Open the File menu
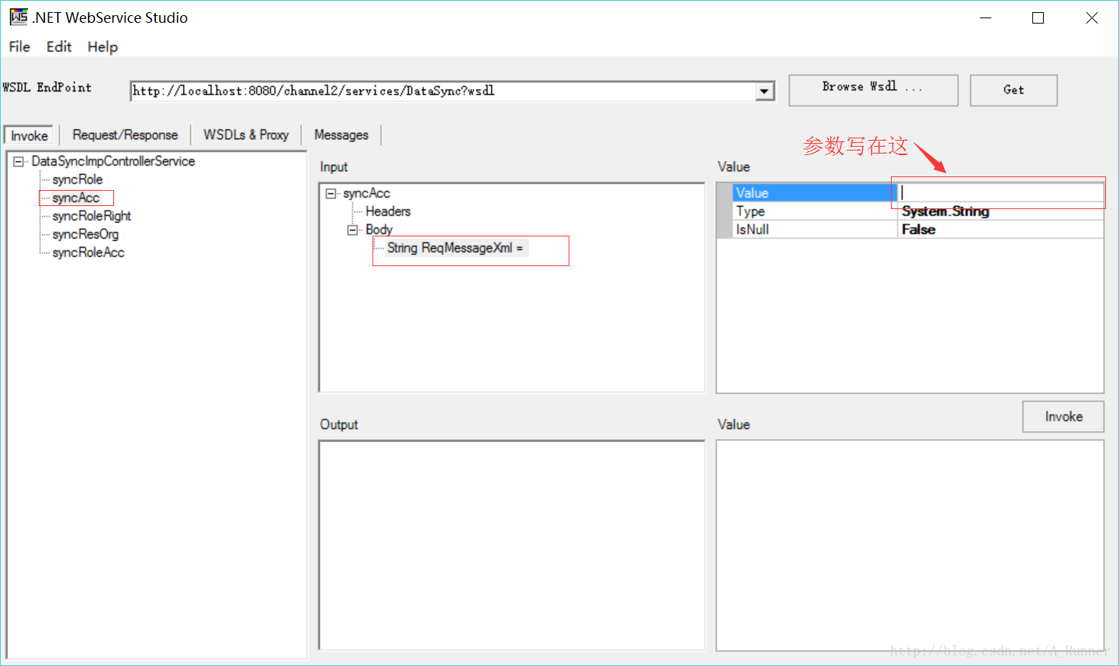The height and width of the screenshot is (666, 1119). point(20,47)
